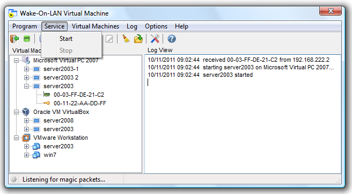The height and width of the screenshot is (194, 352).
Task: Collapse the Oracle VM VirtualBox node
Action: pyautogui.click(x=17, y=112)
